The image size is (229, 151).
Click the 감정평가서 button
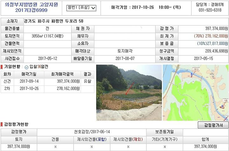click(213, 125)
